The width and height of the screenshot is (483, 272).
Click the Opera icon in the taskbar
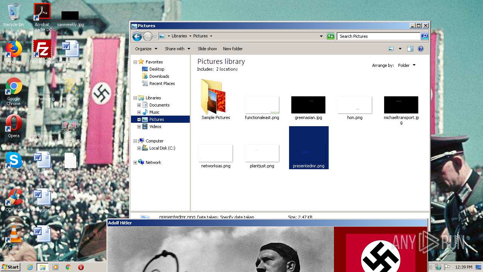[x=81, y=267]
